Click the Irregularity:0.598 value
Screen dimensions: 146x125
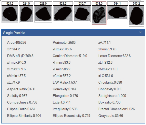[x=65, y=109]
